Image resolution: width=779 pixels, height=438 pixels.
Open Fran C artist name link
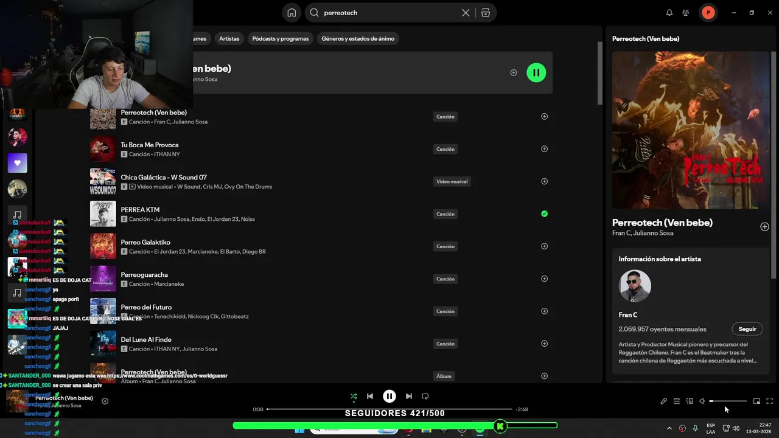pos(628,315)
